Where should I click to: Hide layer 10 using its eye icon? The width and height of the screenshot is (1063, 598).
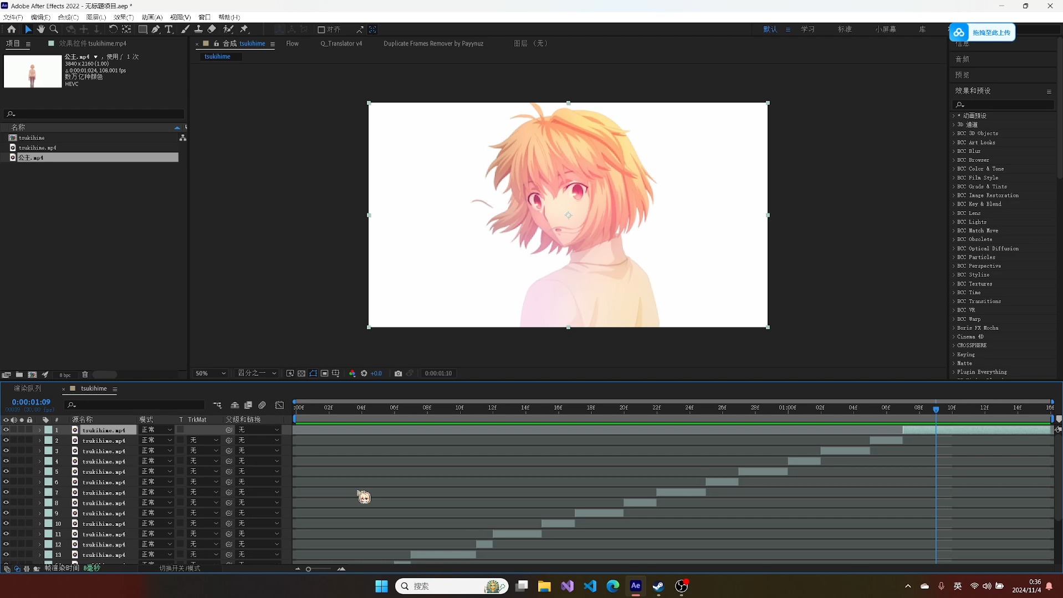coord(6,524)
